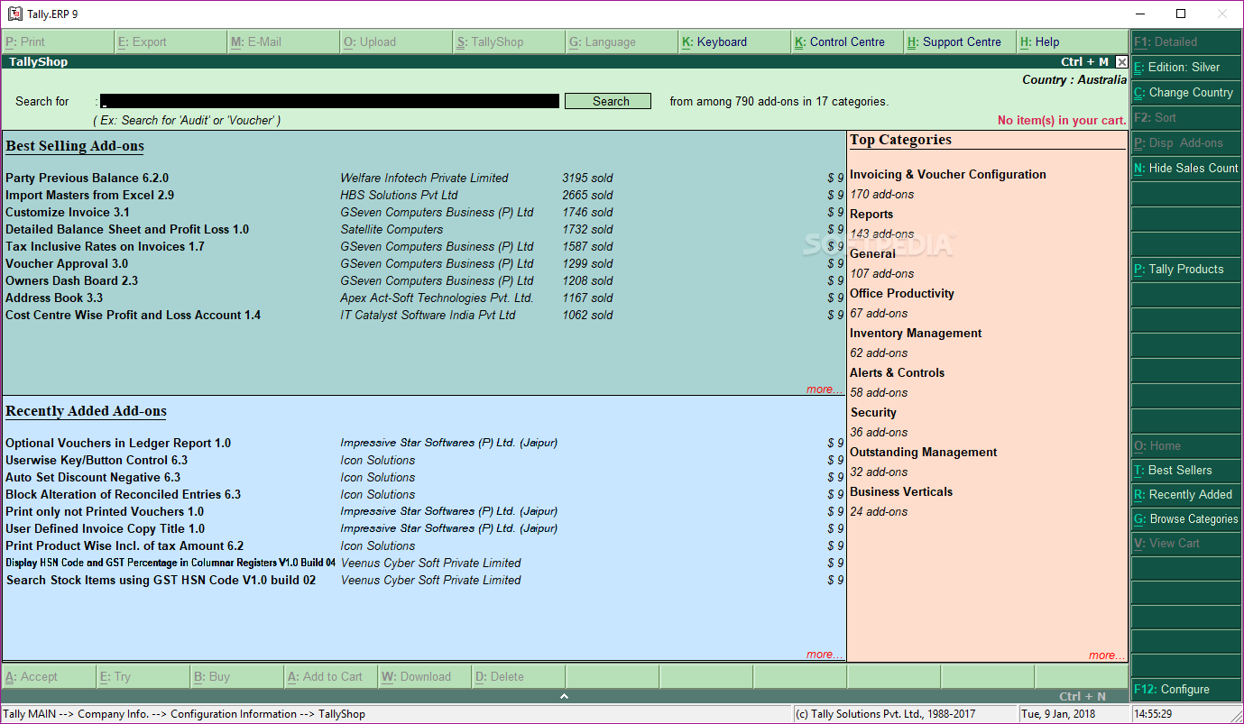Click the Search button
The width and height of the screenshot is (1244, 724).
pyautogui.click(x=608, y=102)
